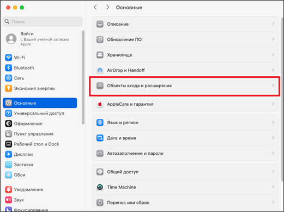This screenshot has width=284, height=212.
Task: Click the AppleCare red apple icon
Action: (x=100, y=104)
